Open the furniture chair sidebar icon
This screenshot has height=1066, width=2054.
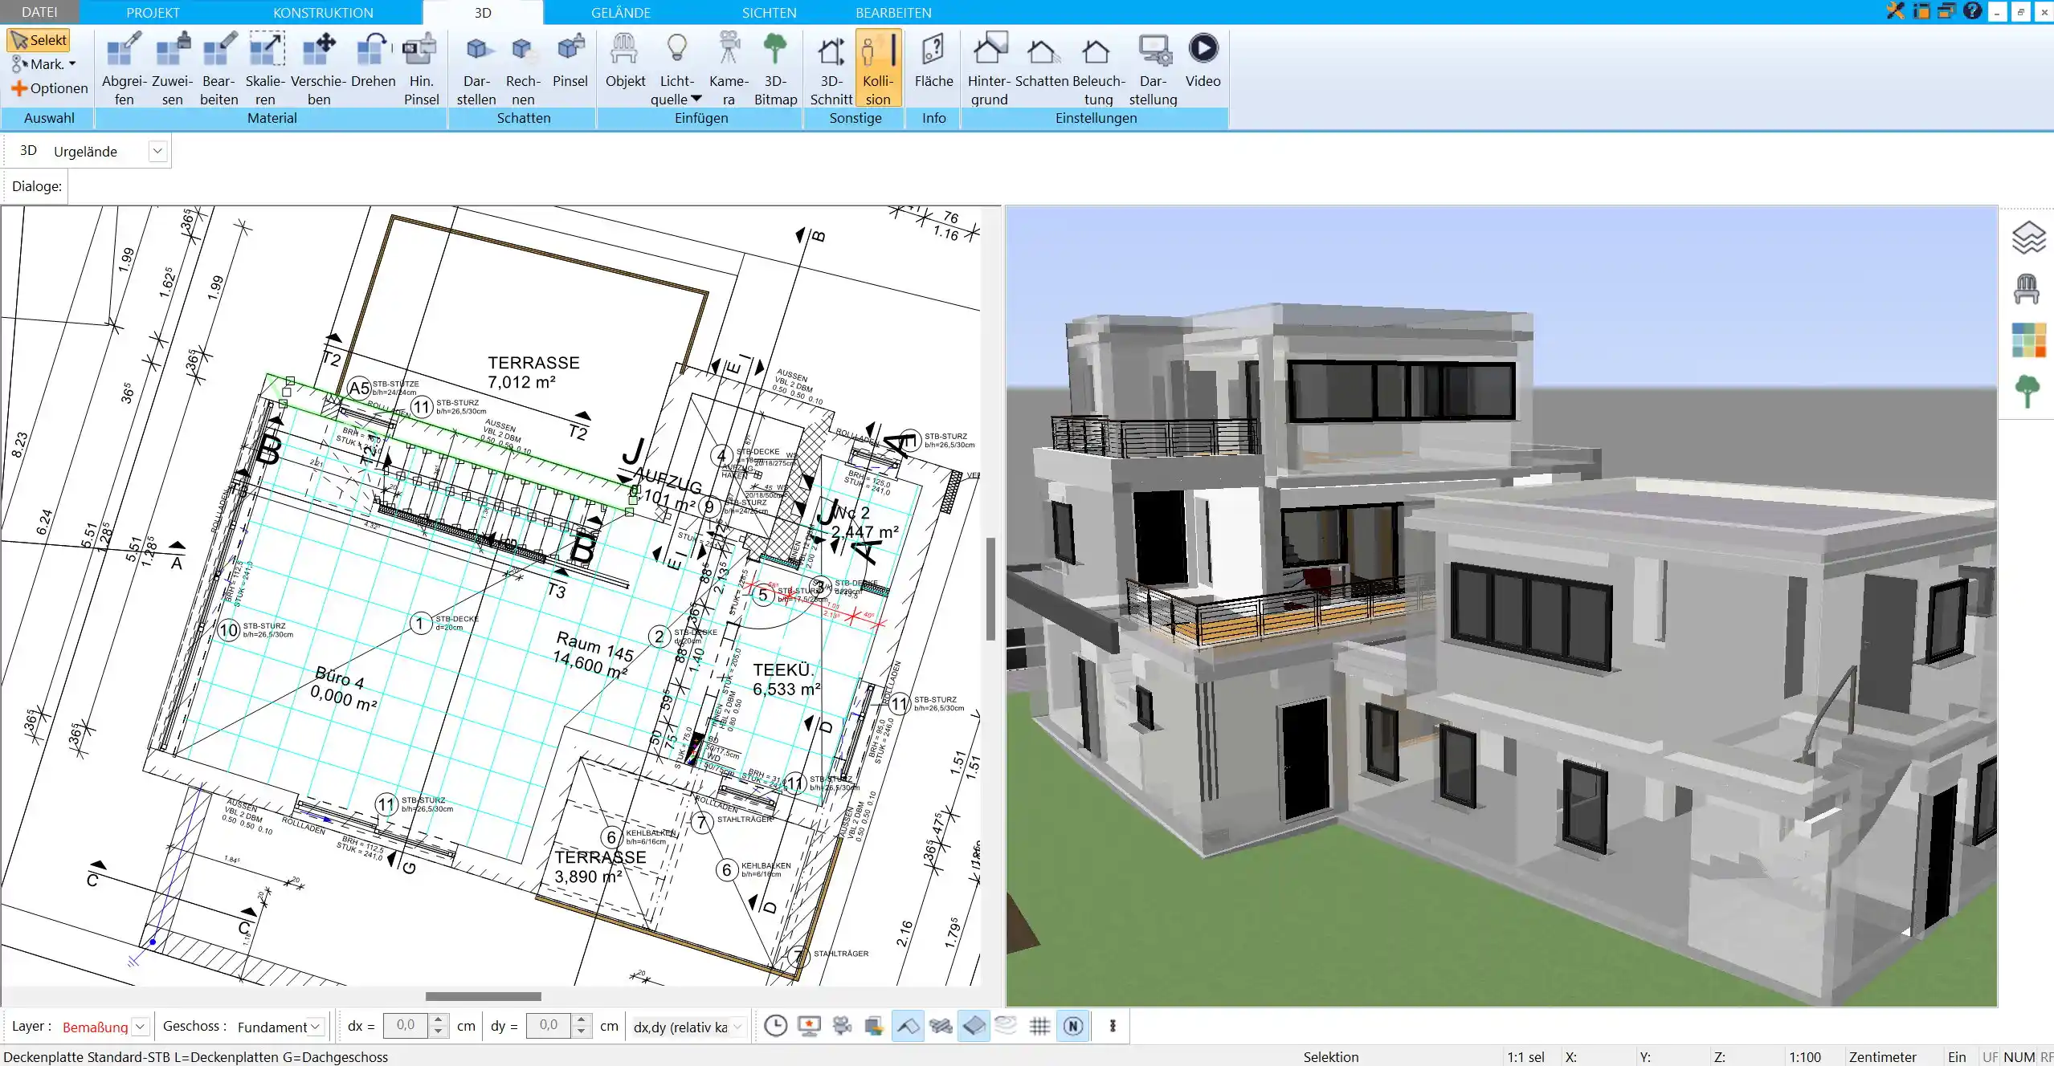[x=2027, y=289]
